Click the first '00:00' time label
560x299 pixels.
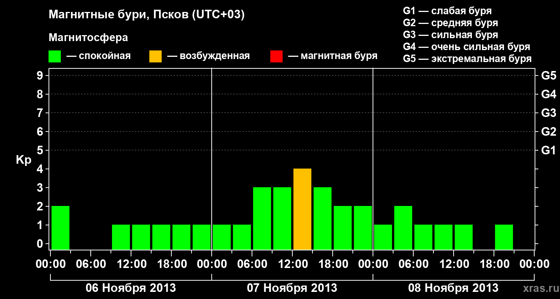(x=50, y=264)
